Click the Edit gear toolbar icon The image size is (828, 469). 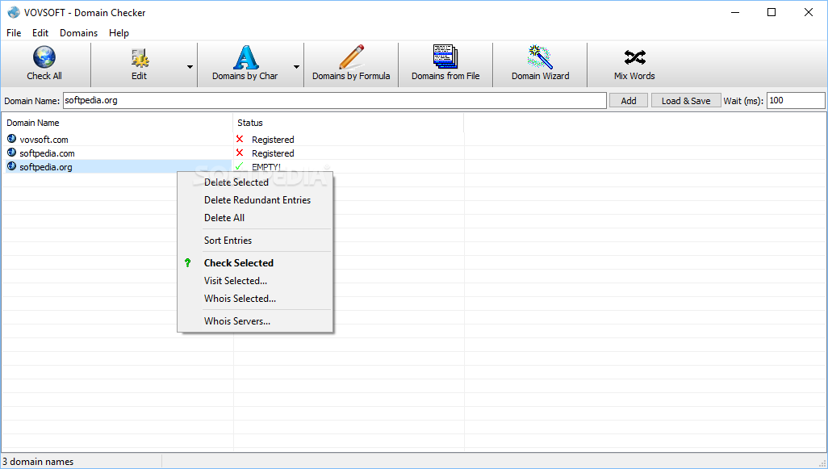(140, 57)
